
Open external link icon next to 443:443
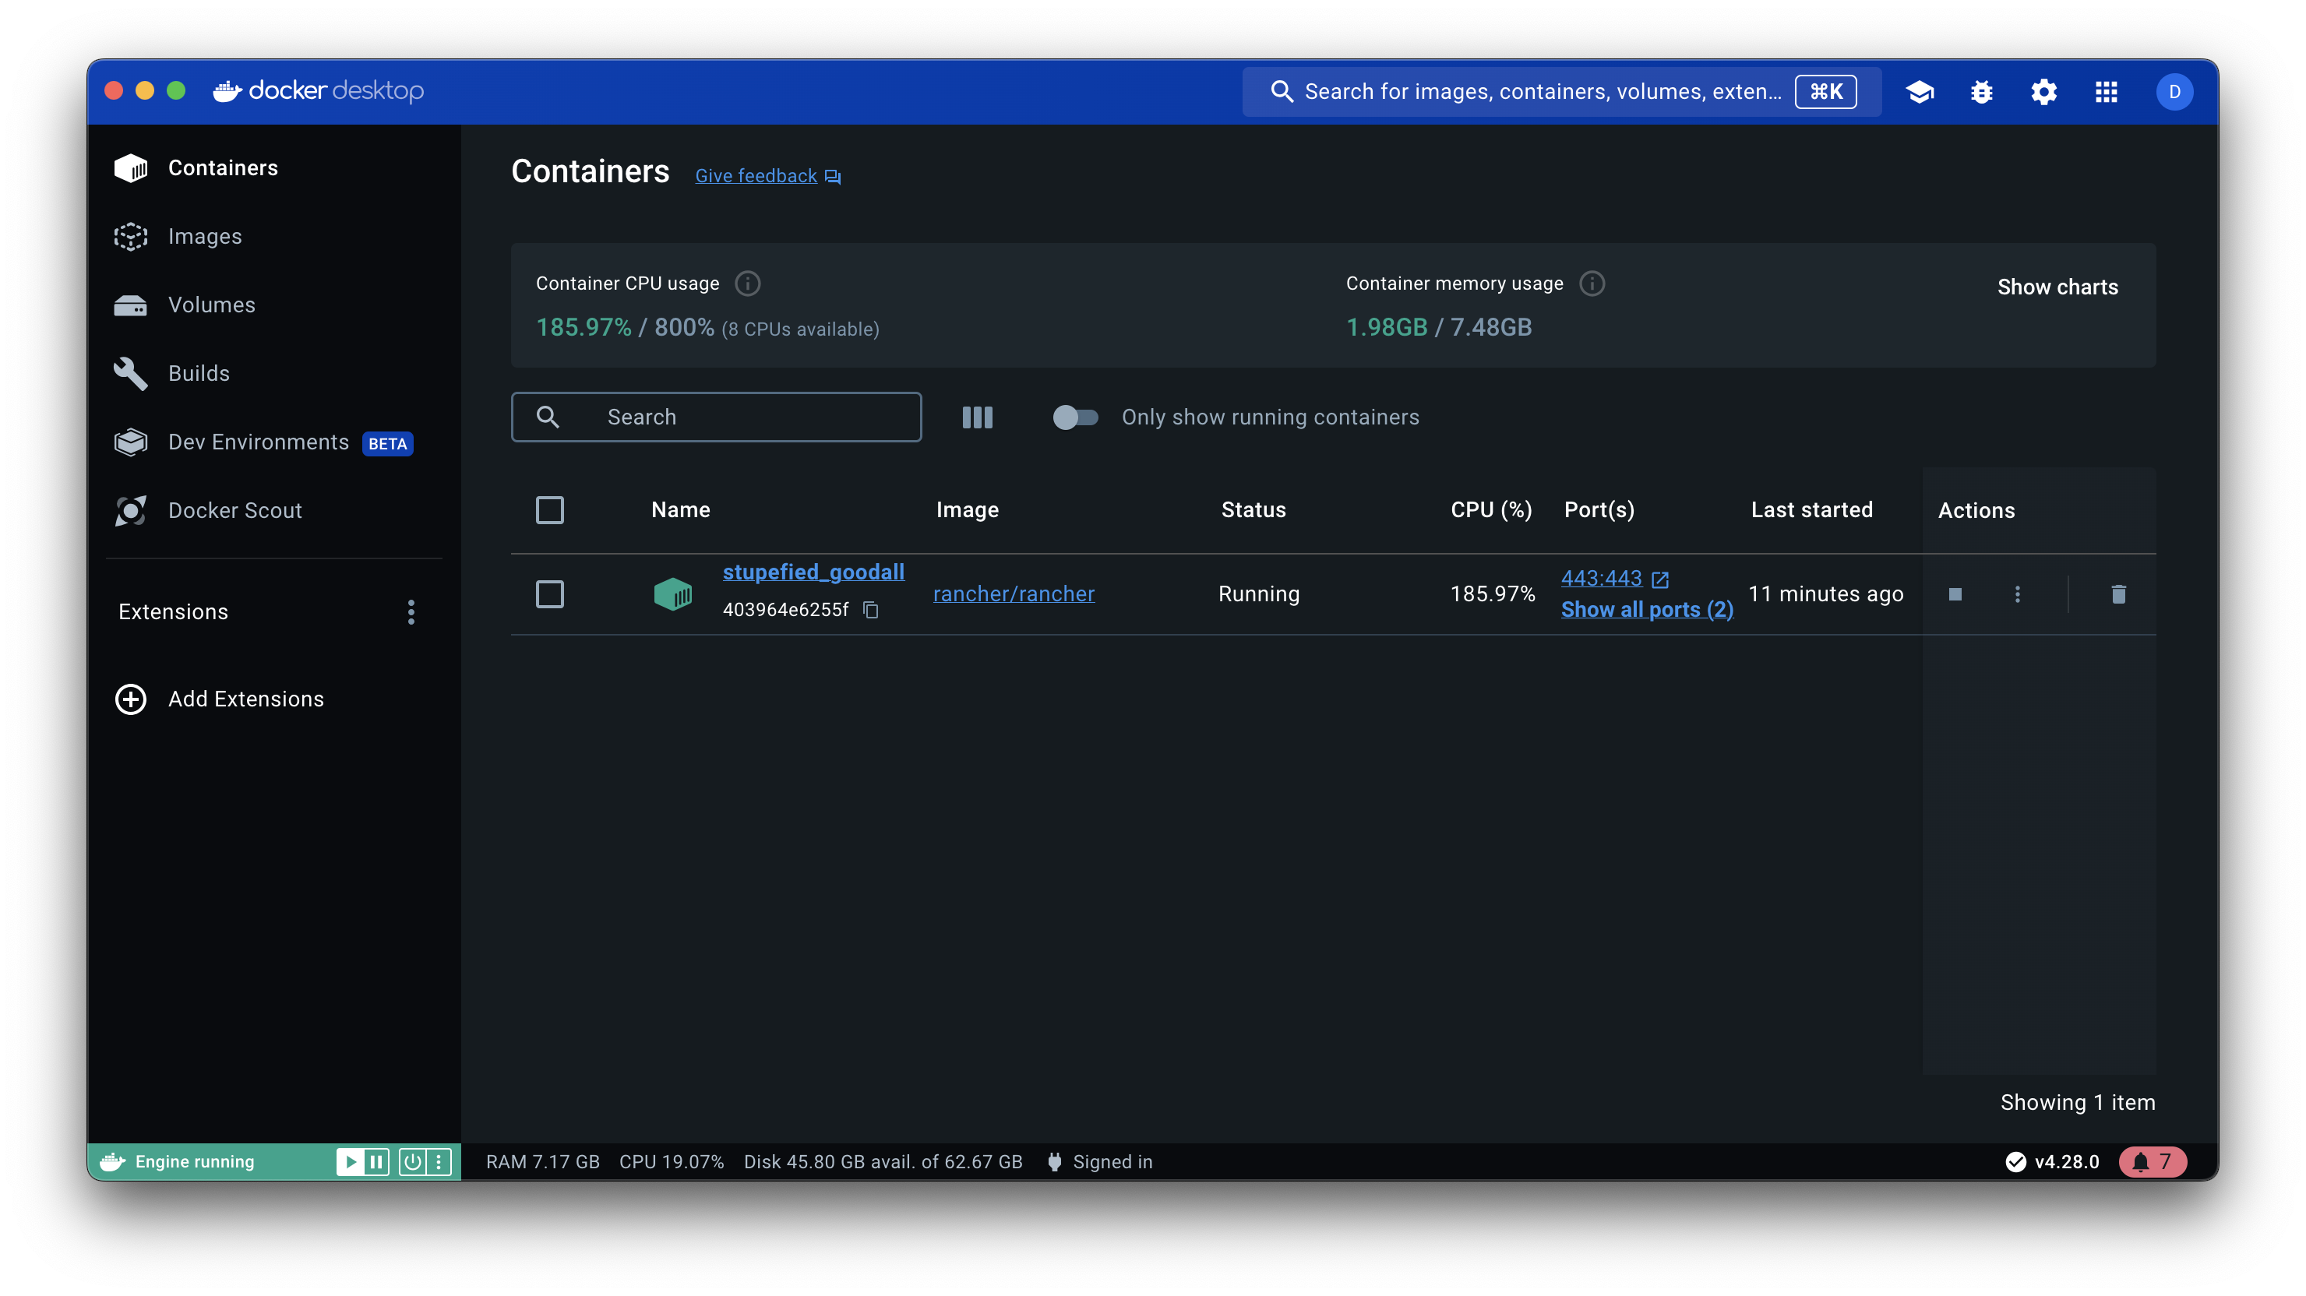(1659, 579)
